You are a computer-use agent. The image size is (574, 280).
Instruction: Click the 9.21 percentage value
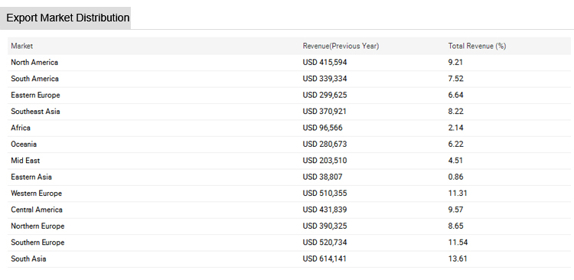coord(455,63)
